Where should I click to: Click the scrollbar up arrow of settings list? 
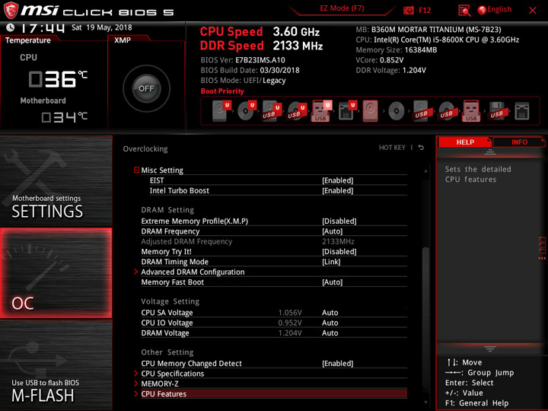pyautogui.click(x=425, y=171)
